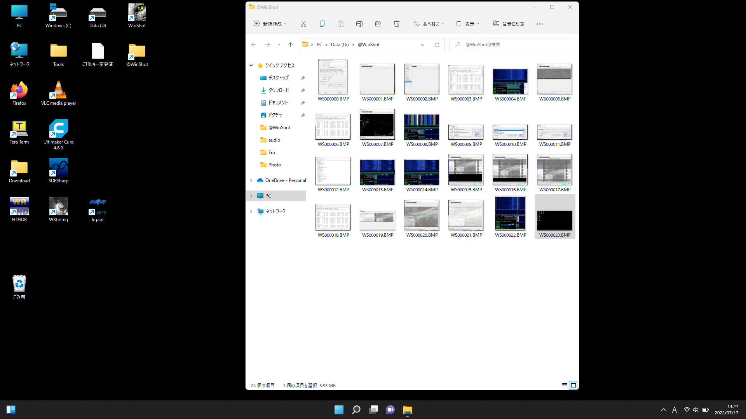Go up one folder level with the up arrow

(290, 45)
